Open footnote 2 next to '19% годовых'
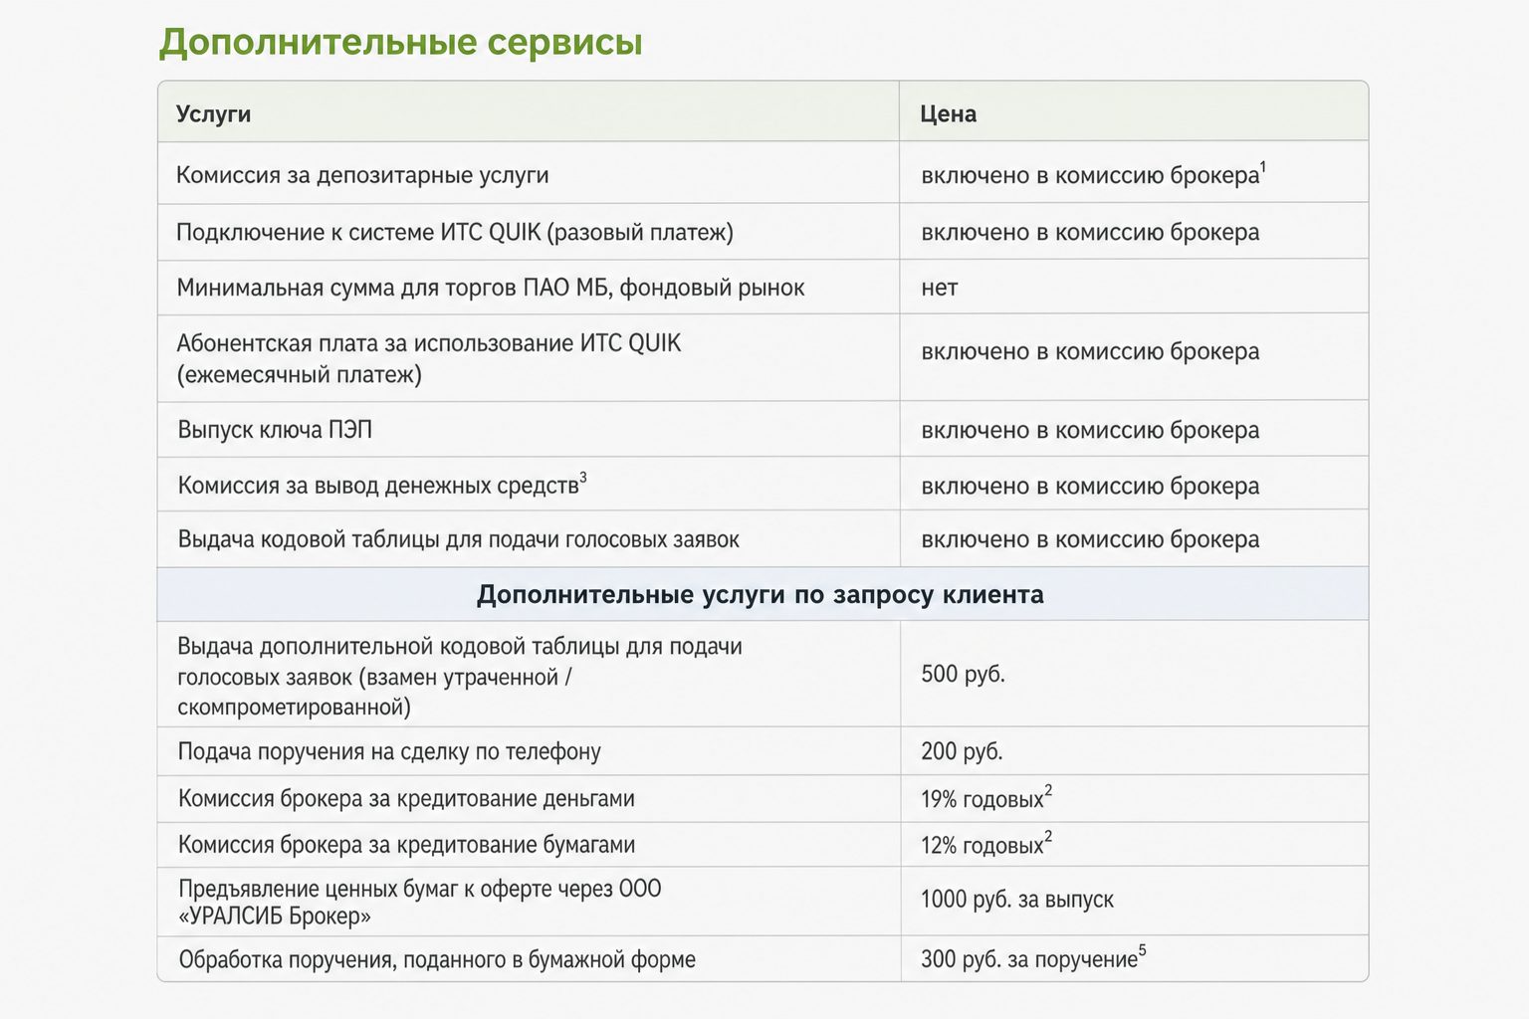The image size is (1529, 1019). click(1048, 790)
